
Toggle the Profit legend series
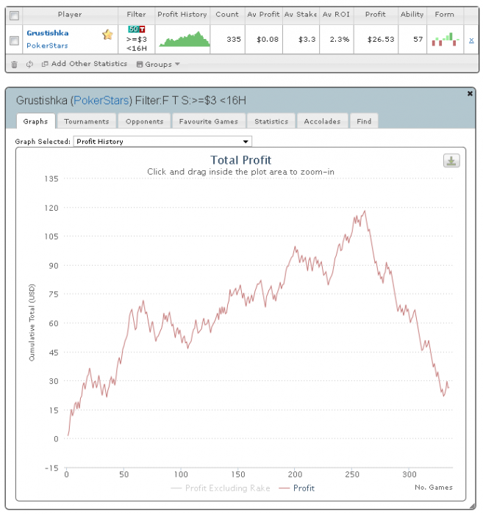296,488
